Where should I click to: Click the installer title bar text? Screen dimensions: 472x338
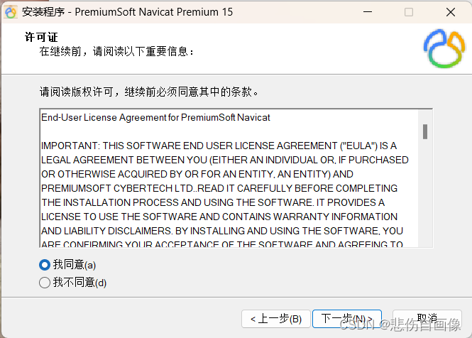(127, 12)
